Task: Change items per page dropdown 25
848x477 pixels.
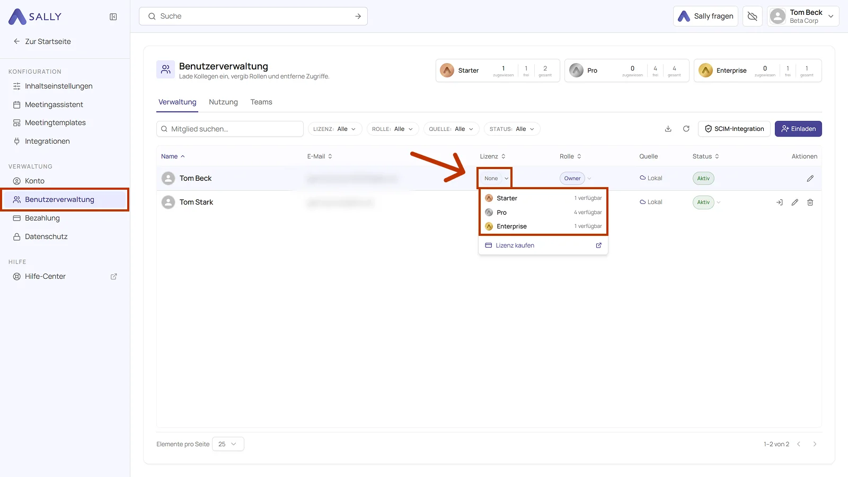Action: tap(228, 444)
